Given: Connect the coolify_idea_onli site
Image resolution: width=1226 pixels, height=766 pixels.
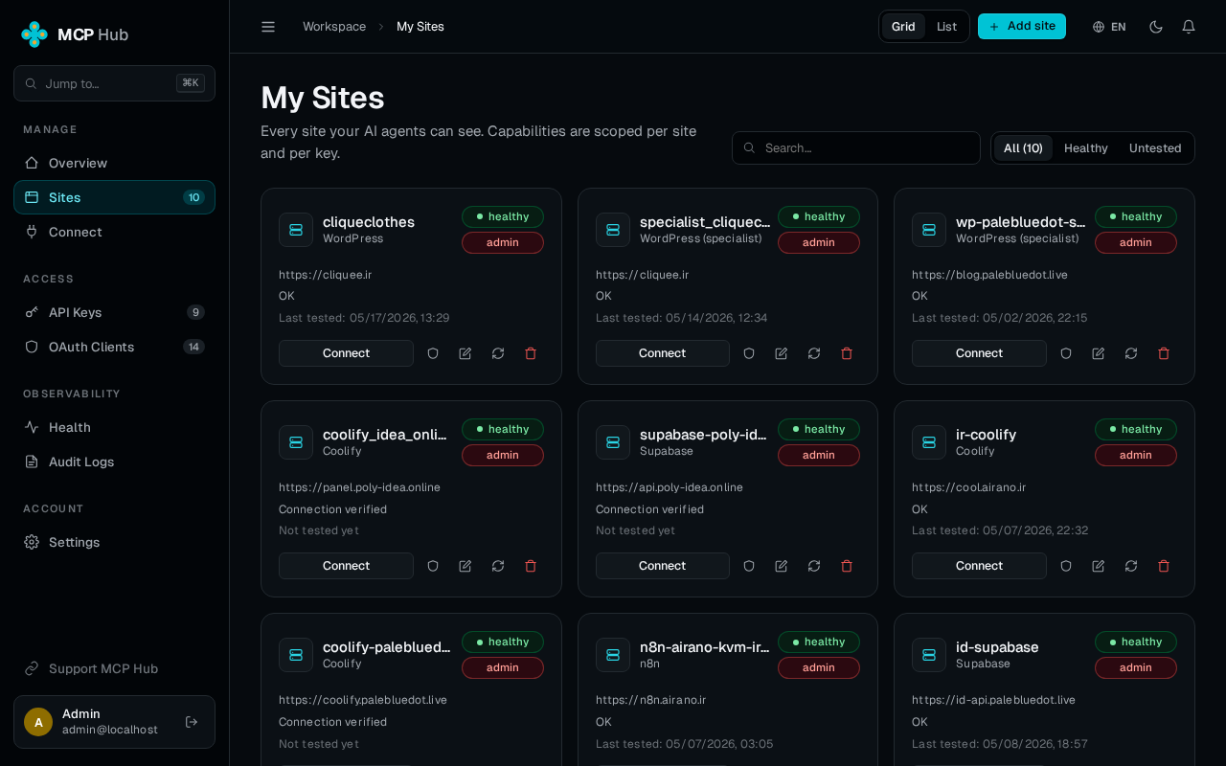Looking at the screenshot, I should pyautogui.click(x=346, y=566).
